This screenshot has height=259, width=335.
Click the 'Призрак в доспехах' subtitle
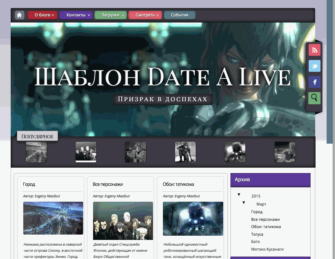(163, 99)
